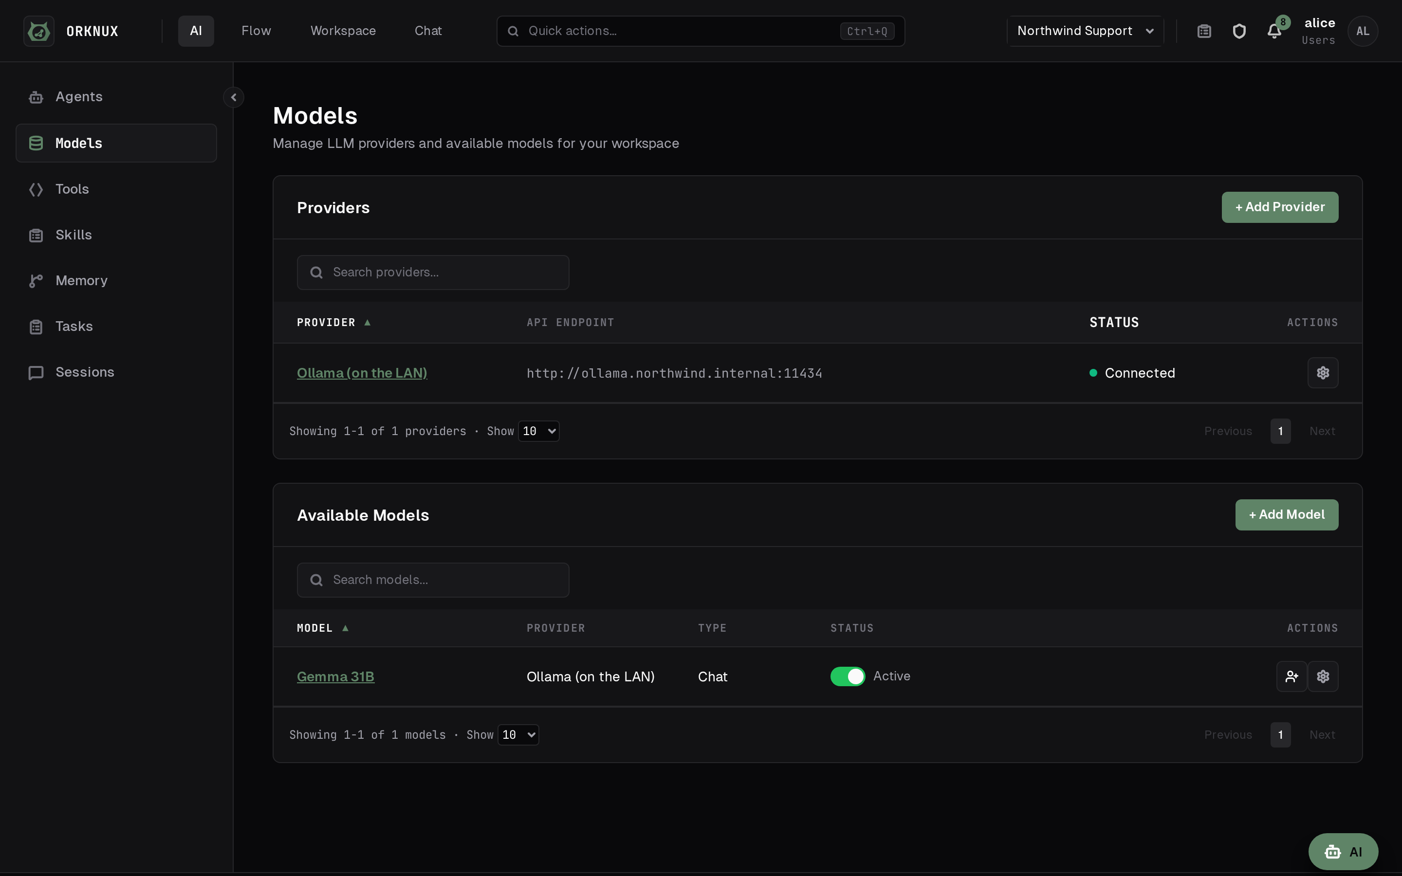1402x876 pixels.
Task: Open settings gear for the Gemma 31B model
Action: pos(1323,676)
